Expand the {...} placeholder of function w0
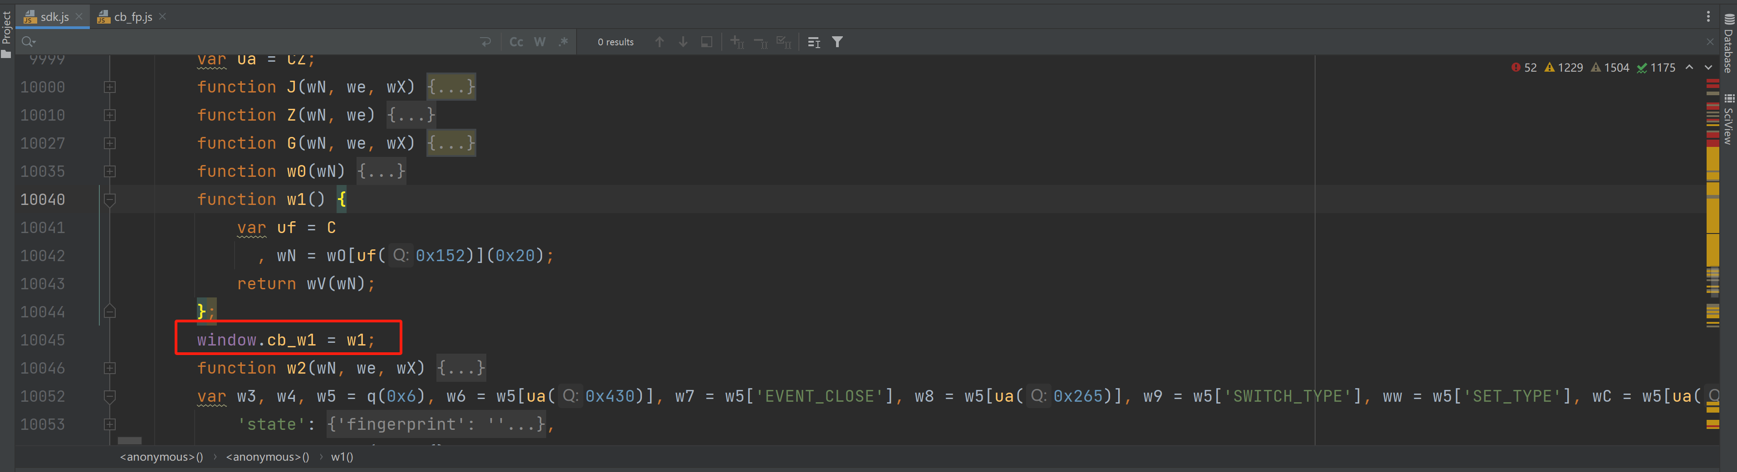This screenshot has height=472, width=1737. click(x=382, y=171)
